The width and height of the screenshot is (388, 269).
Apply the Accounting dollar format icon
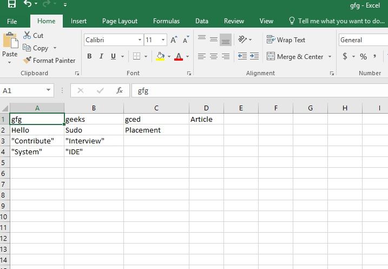(345, 56)
